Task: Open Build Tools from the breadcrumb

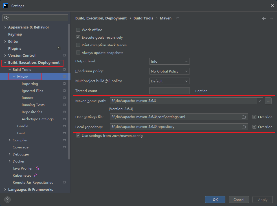Action: 143,18
